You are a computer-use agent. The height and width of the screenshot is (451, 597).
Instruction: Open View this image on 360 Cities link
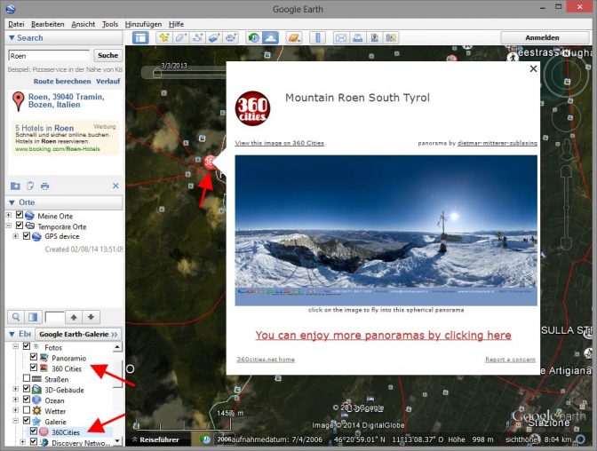pyautogui.click(x=280, y=143)
